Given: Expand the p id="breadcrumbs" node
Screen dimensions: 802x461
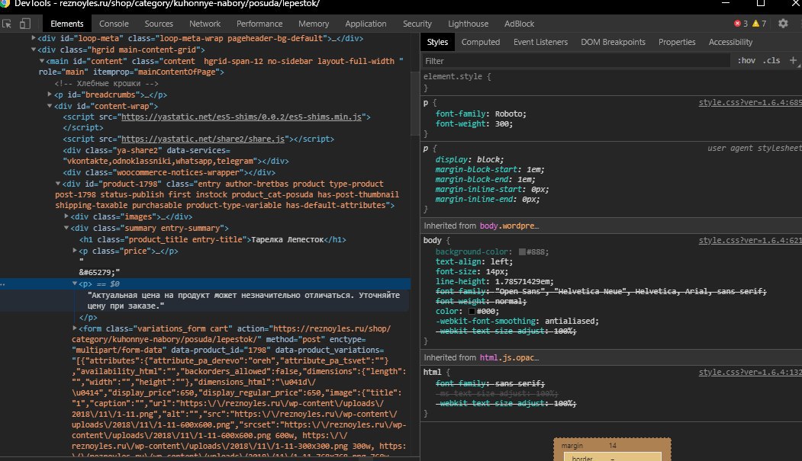Looking at the screenshot, I should coord(50,94).
